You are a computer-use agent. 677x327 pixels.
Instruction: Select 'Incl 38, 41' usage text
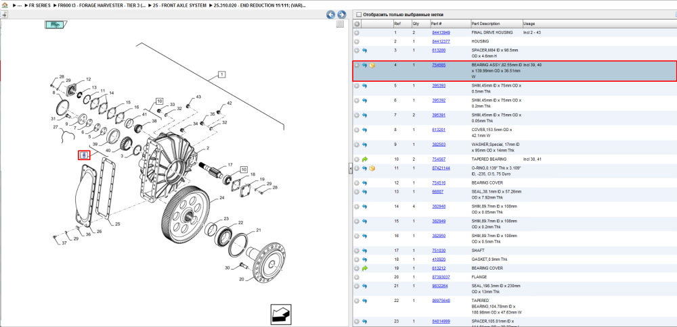point(533,159)
